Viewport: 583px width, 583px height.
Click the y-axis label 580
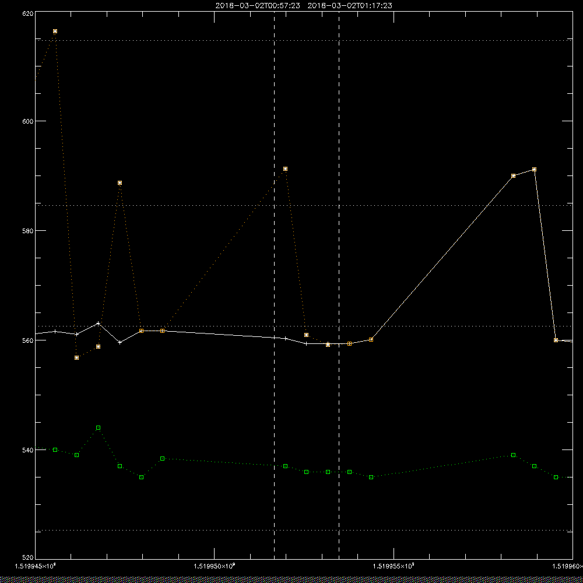(28, 230)
